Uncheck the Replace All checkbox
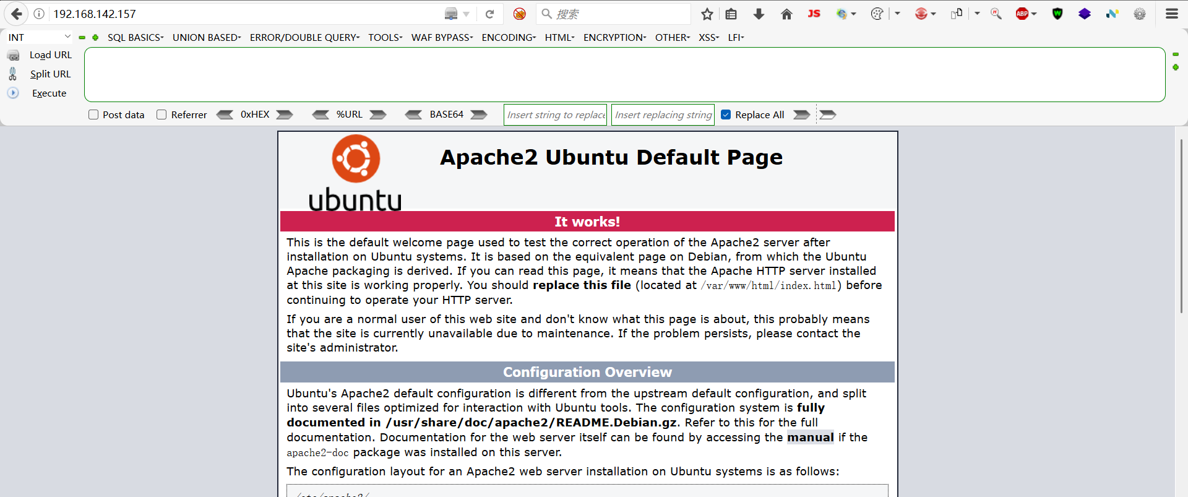1188x497 pixels. [726, 115]
